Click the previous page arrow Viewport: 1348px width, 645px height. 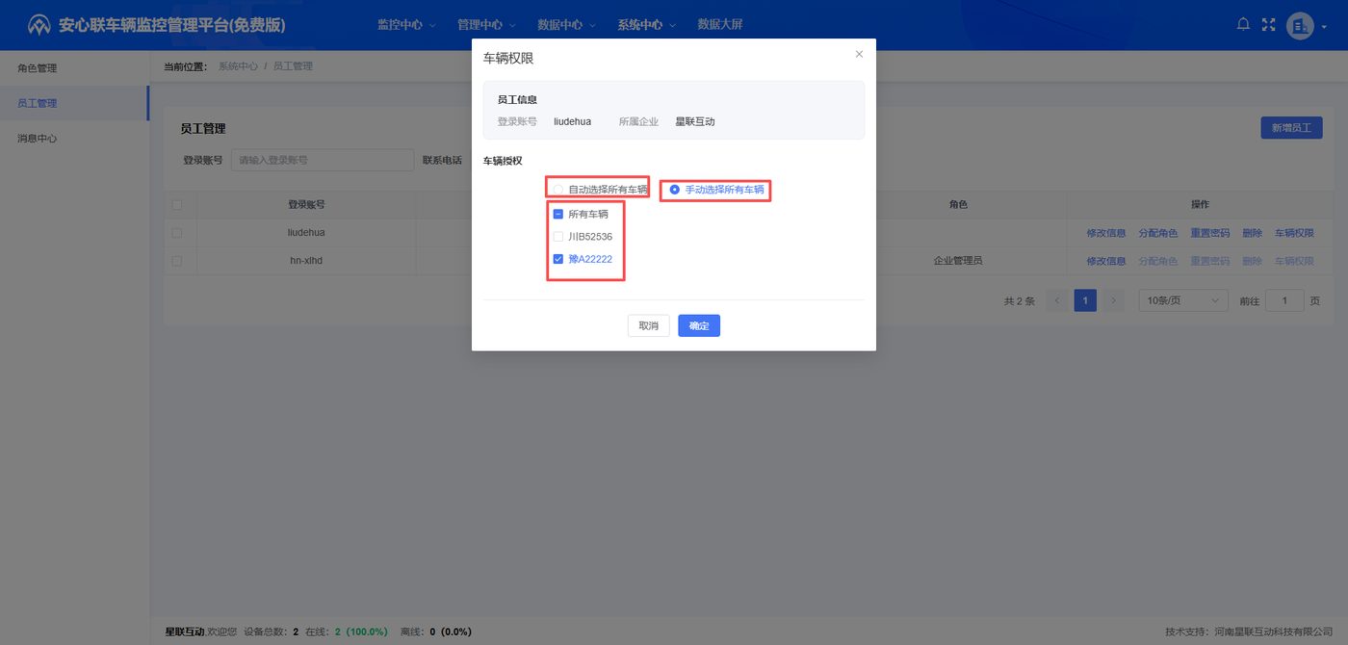(1057, 301)
